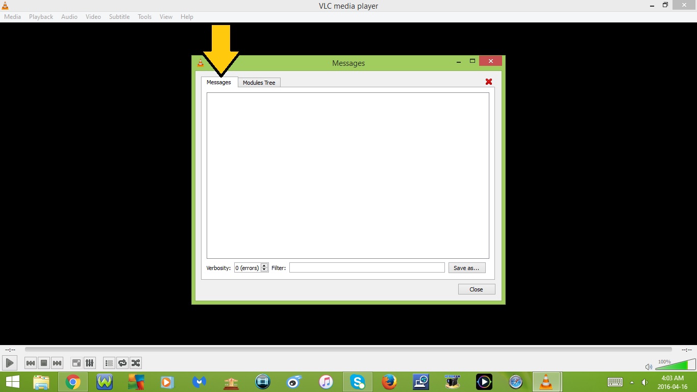Image resolution: width=697 pixels, height=392 pixels.
Task: Open Firefox from taskbar
Action: [x=389, y=382]
